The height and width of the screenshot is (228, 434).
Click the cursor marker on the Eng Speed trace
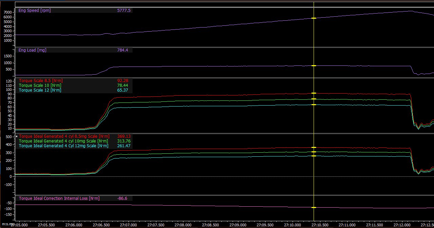click(x=314, y=18)
